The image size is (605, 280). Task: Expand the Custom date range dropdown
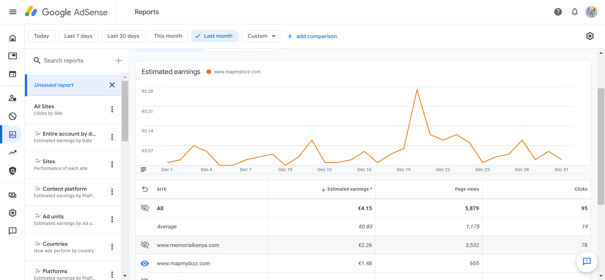tap(262, 36)
